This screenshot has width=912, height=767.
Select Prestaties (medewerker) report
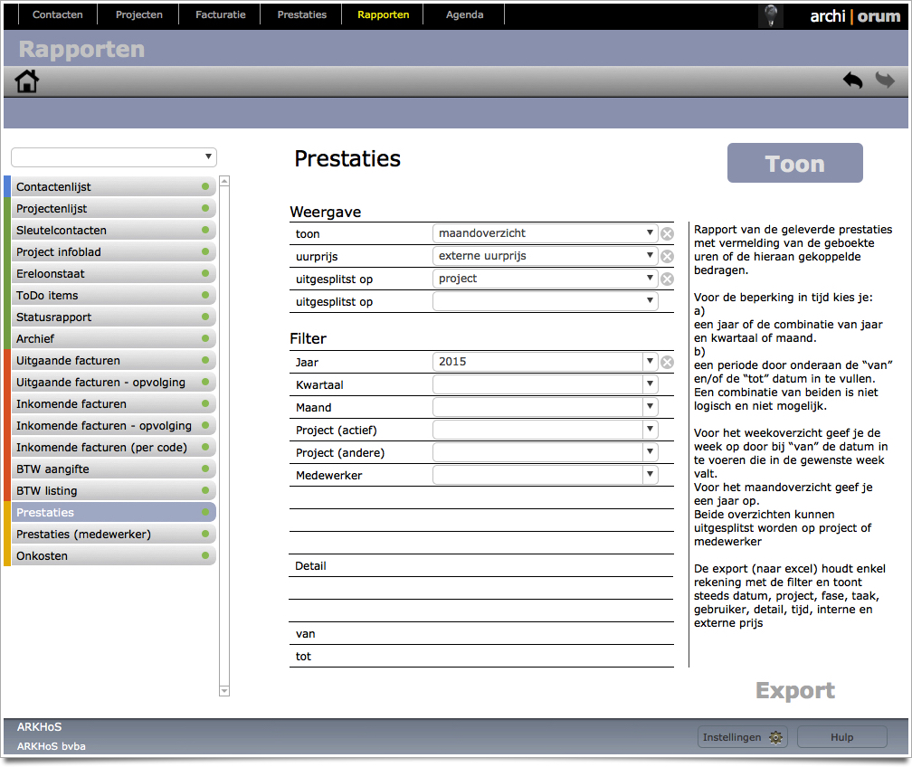[x=113, y=534]
